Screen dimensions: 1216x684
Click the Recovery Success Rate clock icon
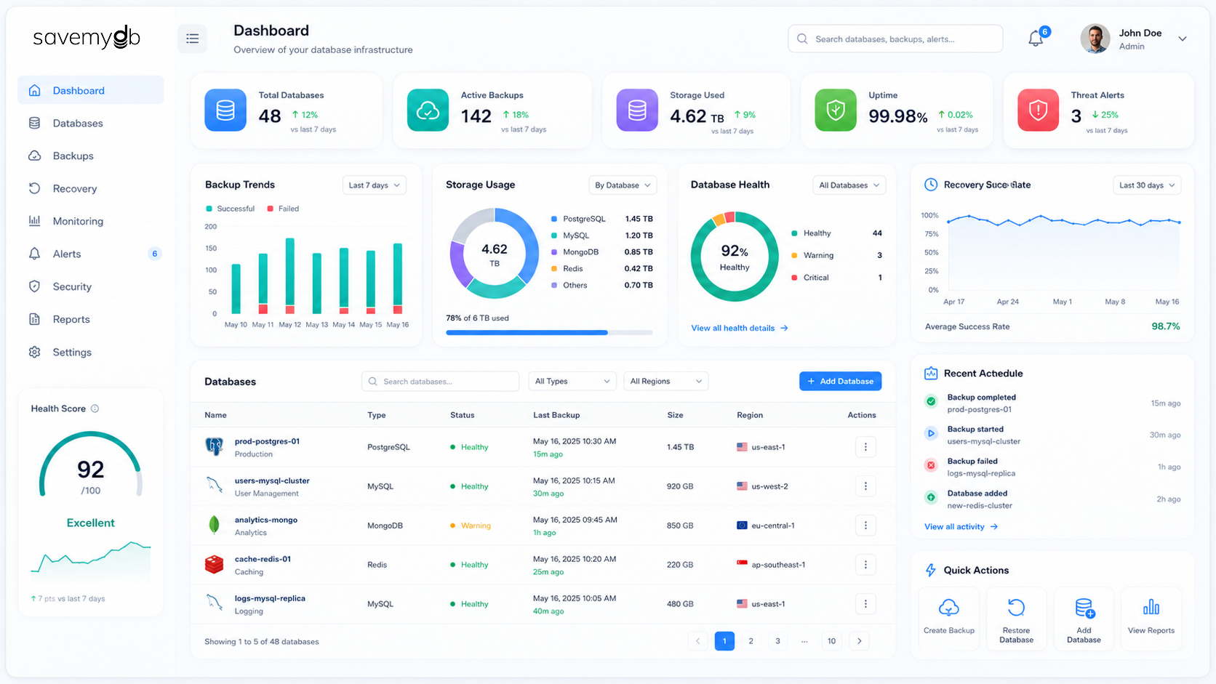click(x=931, y=185)
